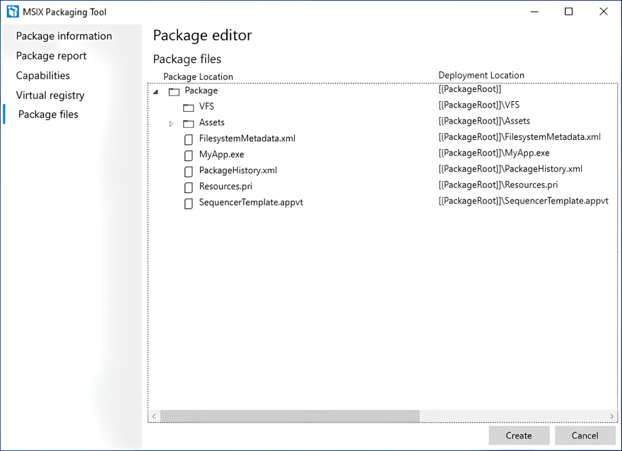Click the MyApp.exe file icon

coord(189,156)
